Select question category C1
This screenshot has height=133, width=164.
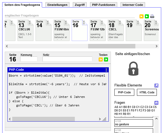[x=138, y=107]
